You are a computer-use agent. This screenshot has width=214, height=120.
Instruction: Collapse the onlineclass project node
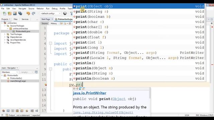pyautogui.click(x=2, y=23)
